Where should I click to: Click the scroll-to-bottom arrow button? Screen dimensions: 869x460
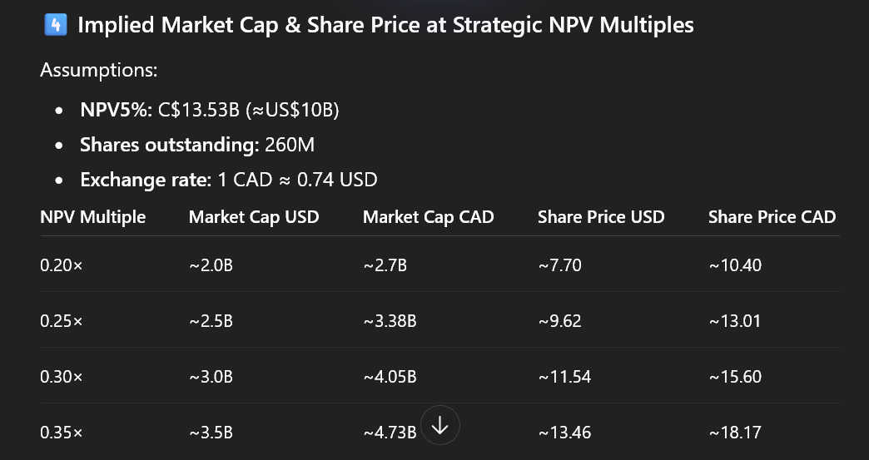(440, 425)
